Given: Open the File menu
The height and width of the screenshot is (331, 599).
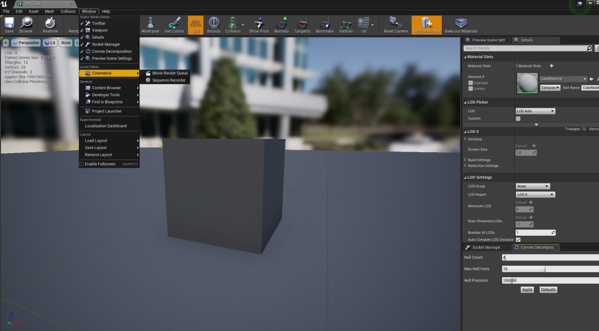Looking at the screenshot, I should pyautogui.click(x=6, y=11).
